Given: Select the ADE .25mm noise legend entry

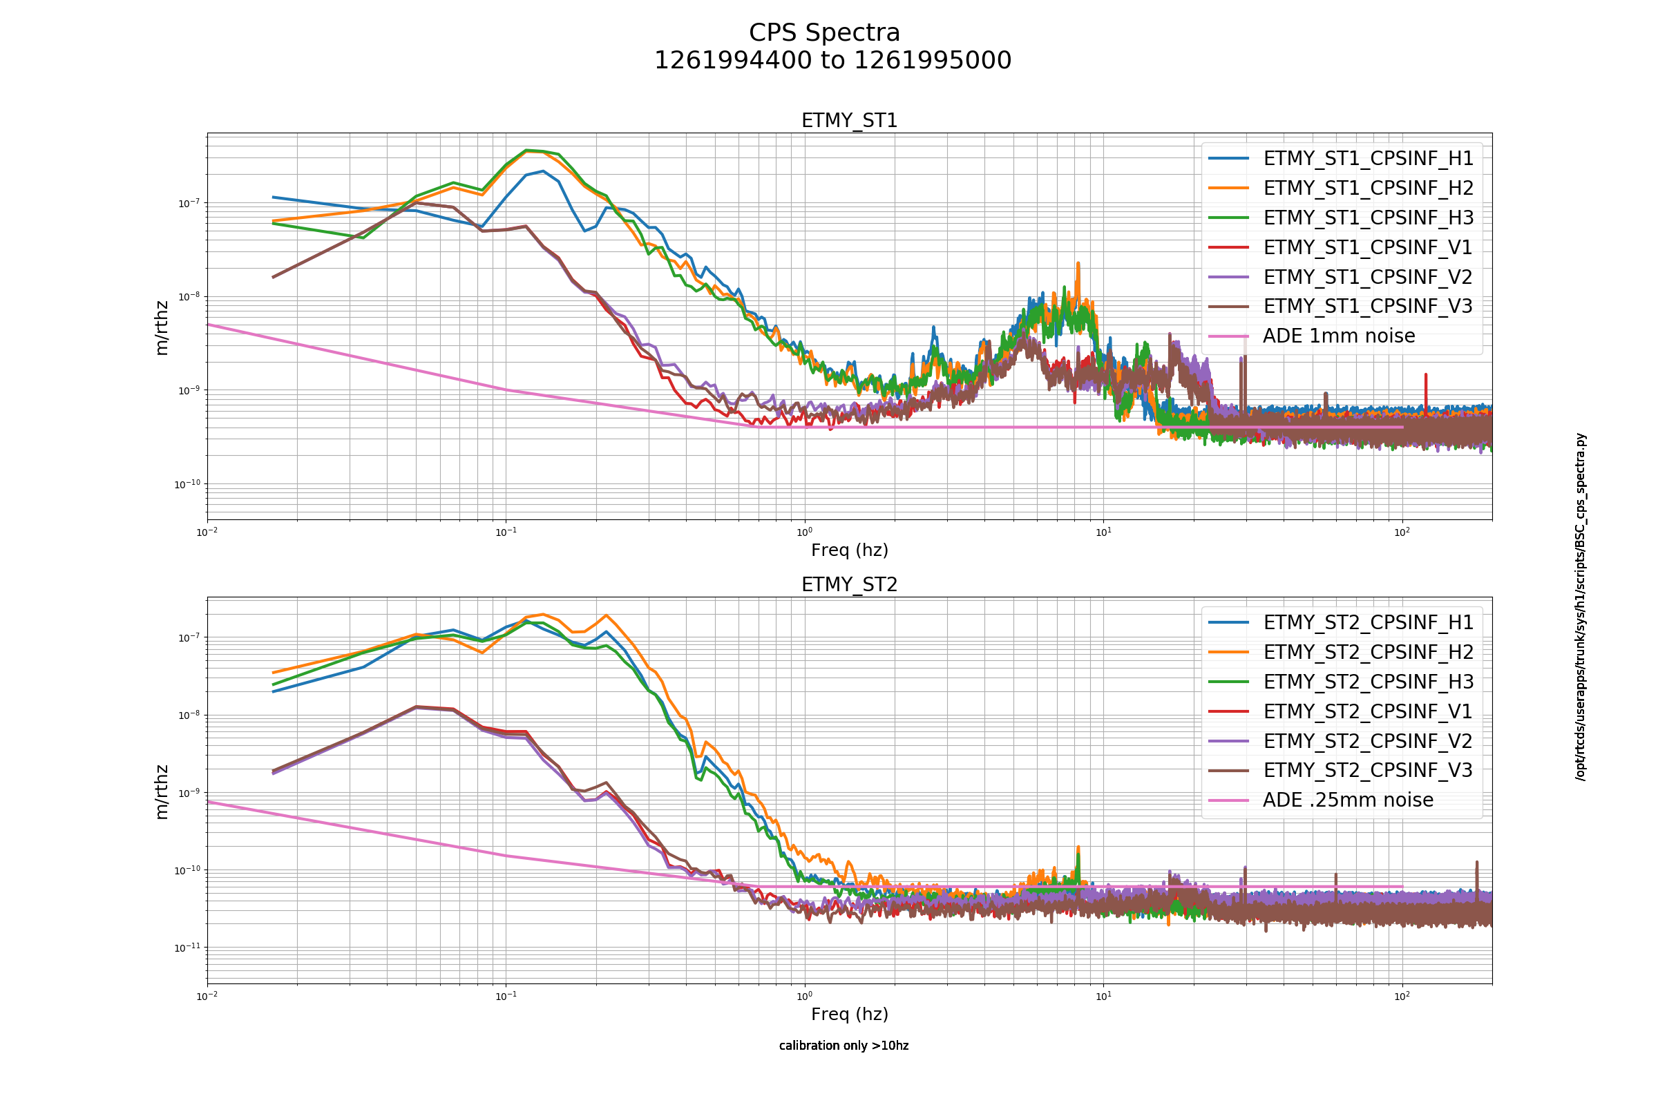Looking at the screenshot, I should click(1321, 800).
